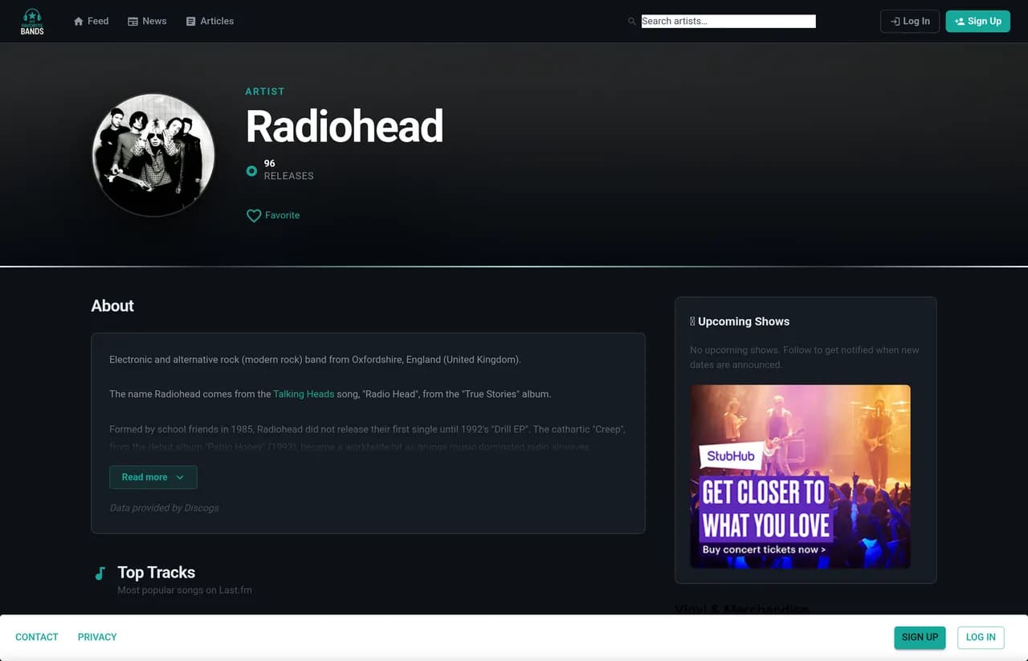Open the Contact link in footer
This screenshot has width=1028, height=661.
pos(37,637)
